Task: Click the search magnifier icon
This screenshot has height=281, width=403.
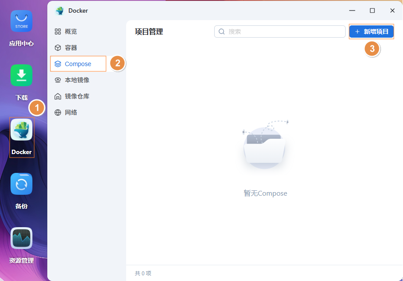Action: tap(222, 32)
